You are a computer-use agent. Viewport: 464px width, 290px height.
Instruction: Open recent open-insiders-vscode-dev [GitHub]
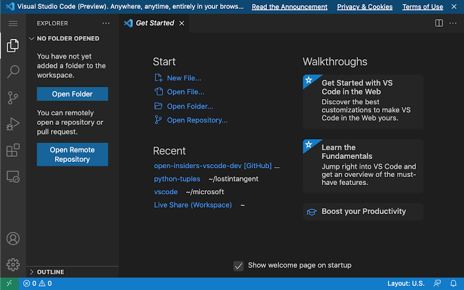[x=213, y=166]
